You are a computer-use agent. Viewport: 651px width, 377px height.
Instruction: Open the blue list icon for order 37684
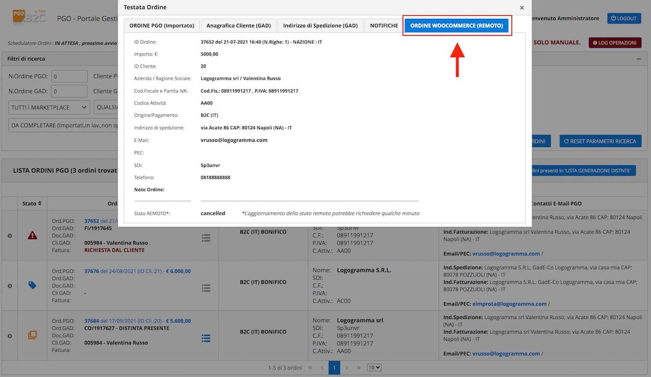[x=206, y=338]
